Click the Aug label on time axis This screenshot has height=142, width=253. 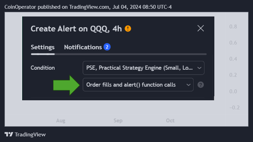pos(61,121)
